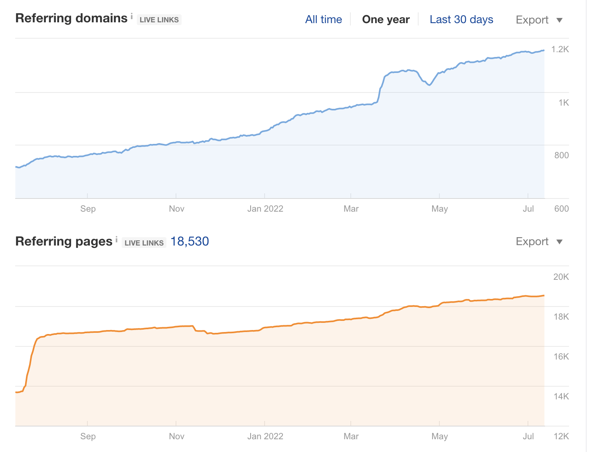Click the Referring domains heading
The image size is (593, 452).
coord(70,18)
